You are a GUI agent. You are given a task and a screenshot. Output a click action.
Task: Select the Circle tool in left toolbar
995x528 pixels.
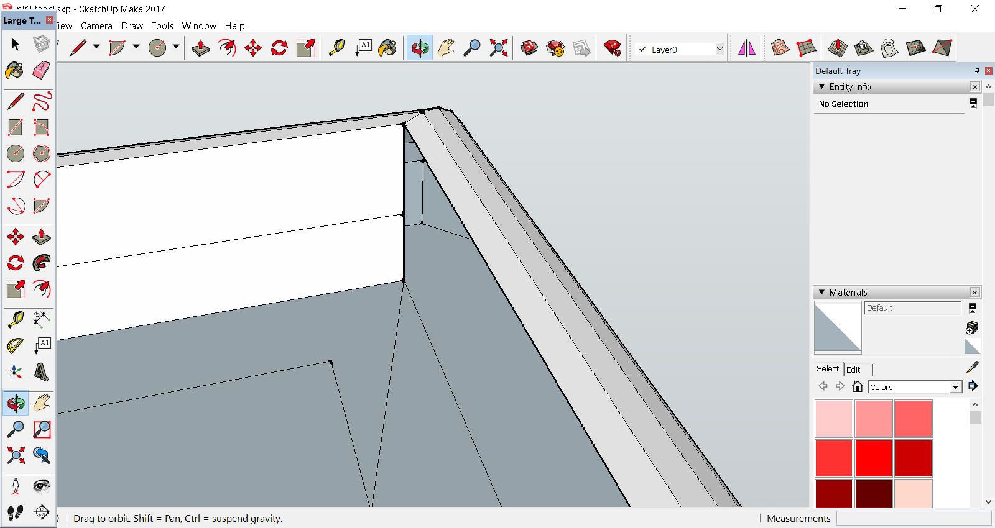click(16, 153)
